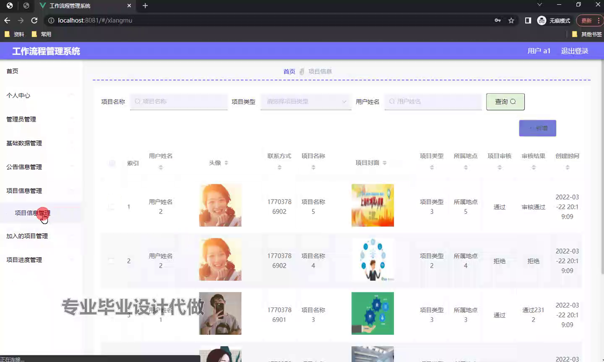Click the vertical page scrollbar
Screen dimensions: 604x362
pyautogui.click(x=602, y=168)
